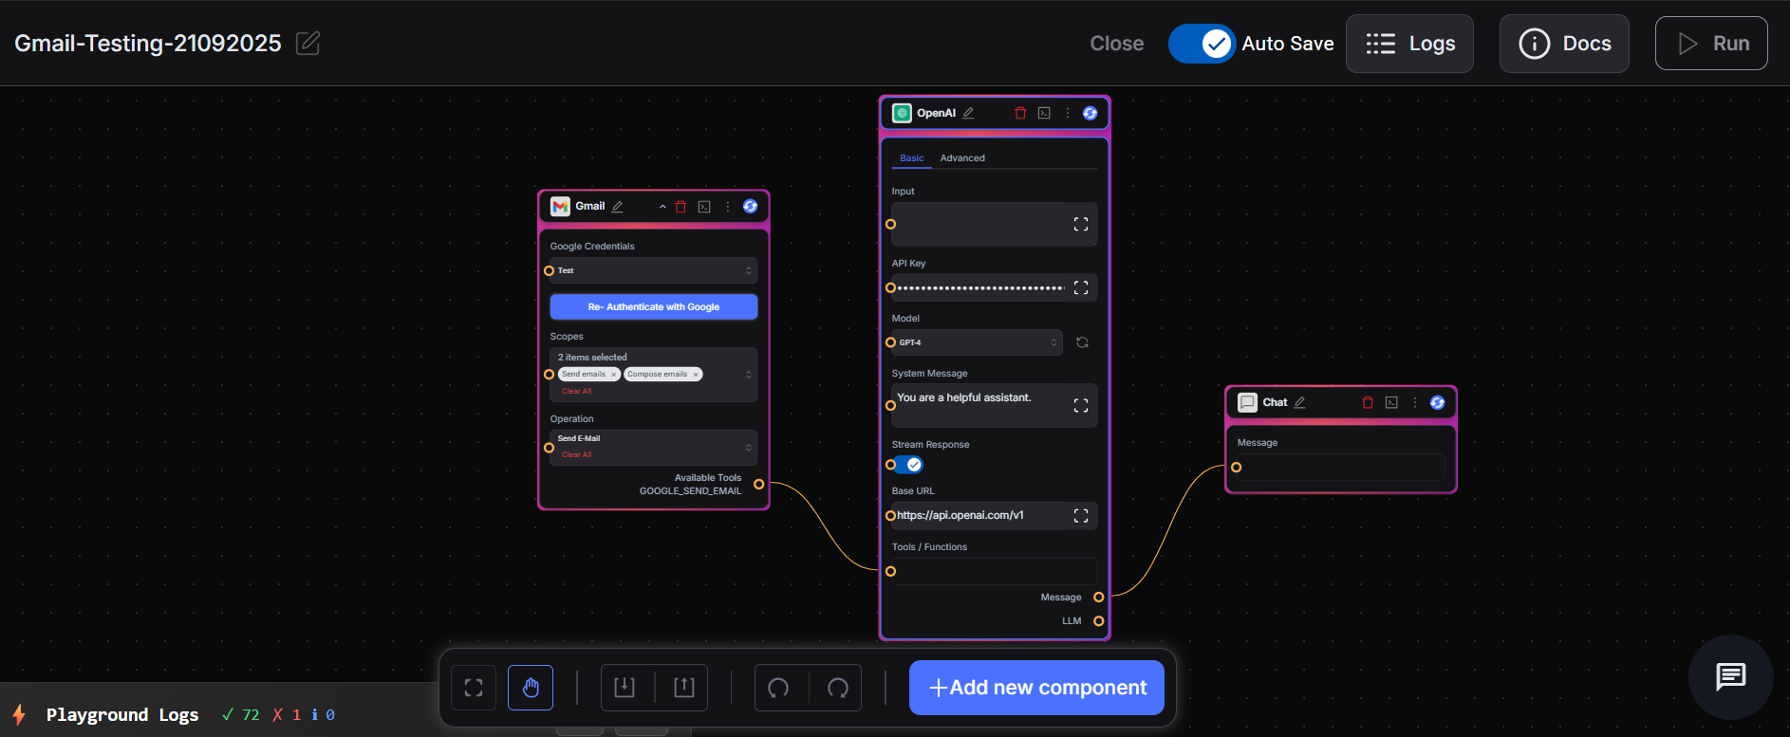
Task: Open the floating chat bubble icon
Action: click(x=1730, y=676)
